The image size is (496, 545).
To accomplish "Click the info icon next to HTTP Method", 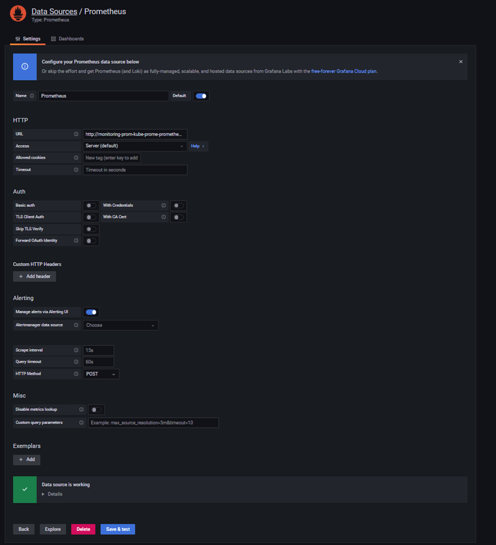I will (76, 374).
